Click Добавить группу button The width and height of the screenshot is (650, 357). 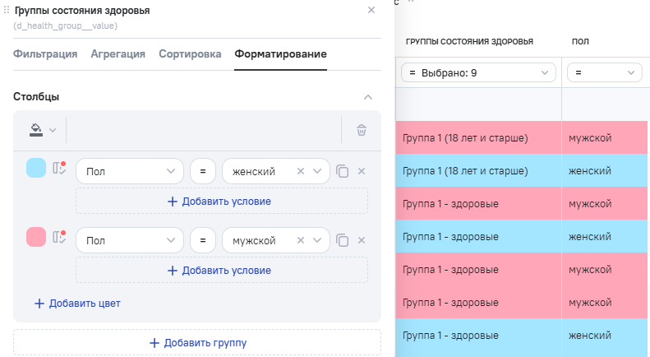point(197,343)
